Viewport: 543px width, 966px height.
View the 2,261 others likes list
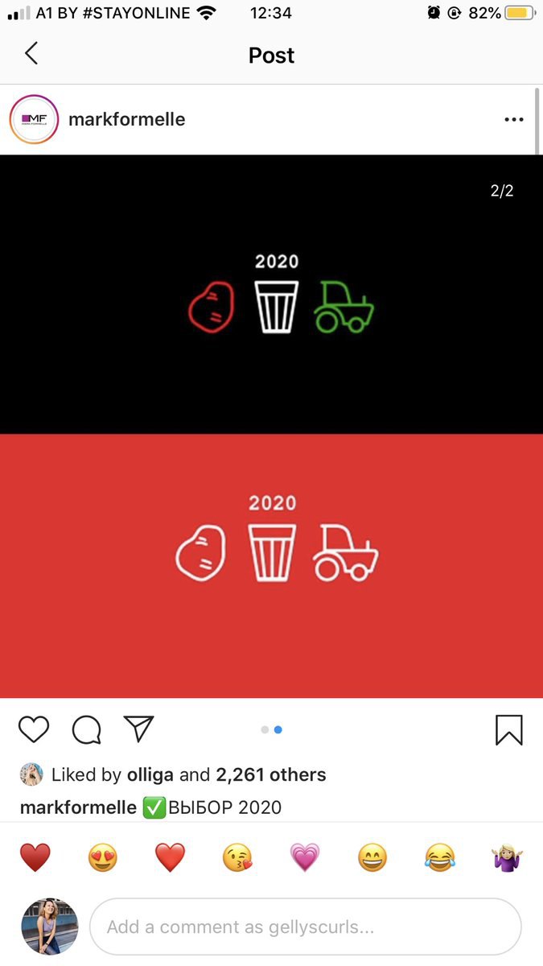271,774
